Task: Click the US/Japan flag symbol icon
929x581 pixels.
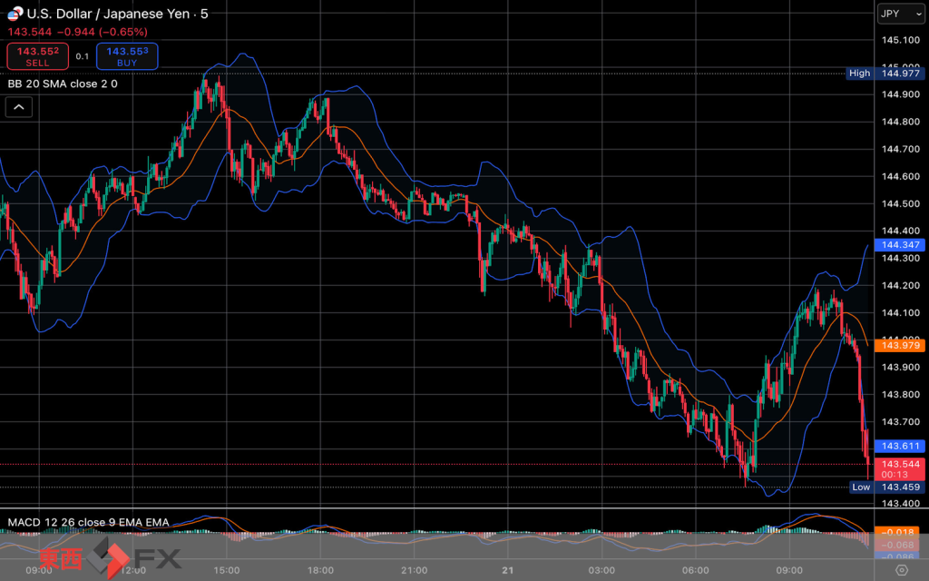Action: click(15, 15)
